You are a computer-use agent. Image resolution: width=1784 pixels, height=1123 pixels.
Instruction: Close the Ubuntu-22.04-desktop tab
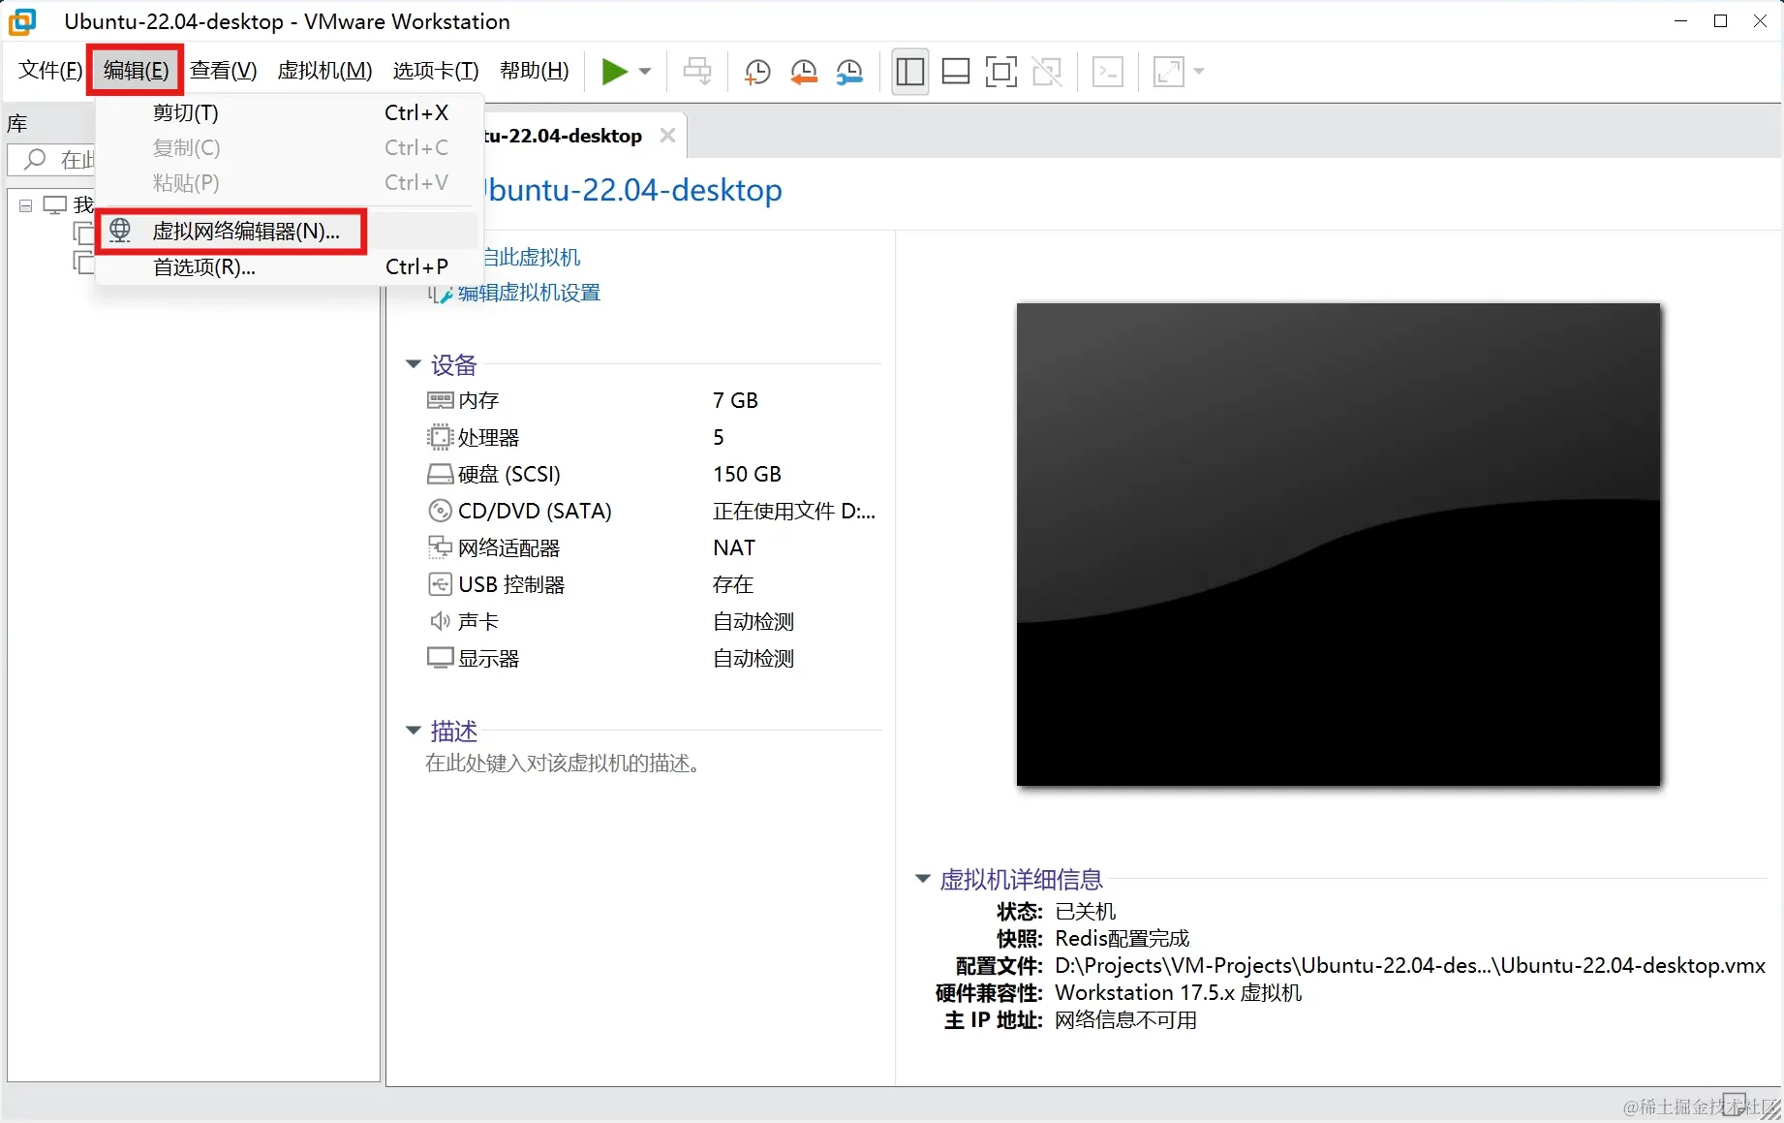[667, 136]
